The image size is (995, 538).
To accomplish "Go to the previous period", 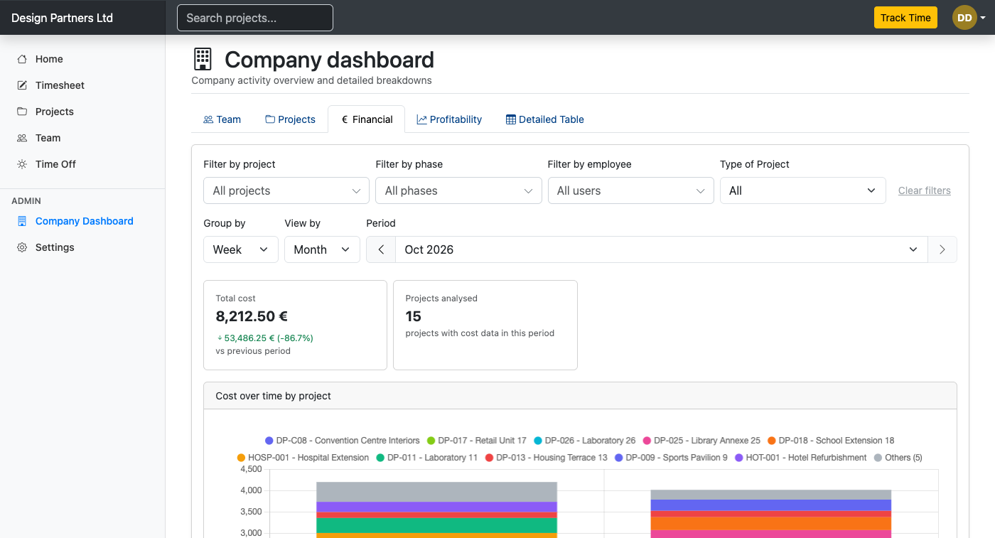I will [x=381, y=249].
